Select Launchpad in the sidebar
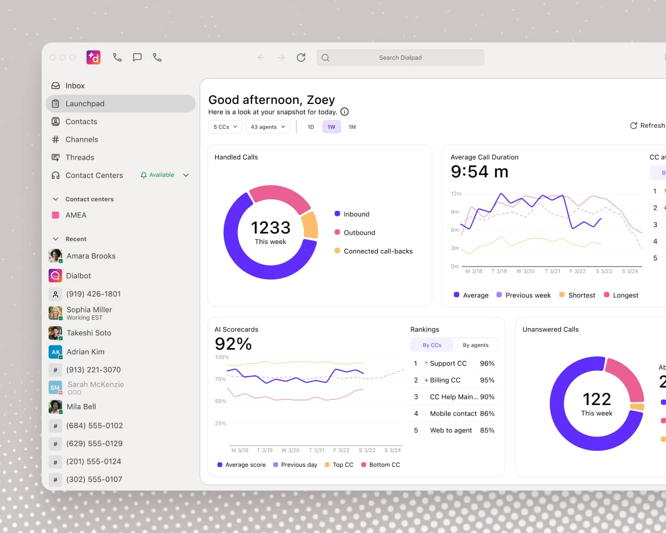This screenshot has height=533, width=666. (121, 103)
